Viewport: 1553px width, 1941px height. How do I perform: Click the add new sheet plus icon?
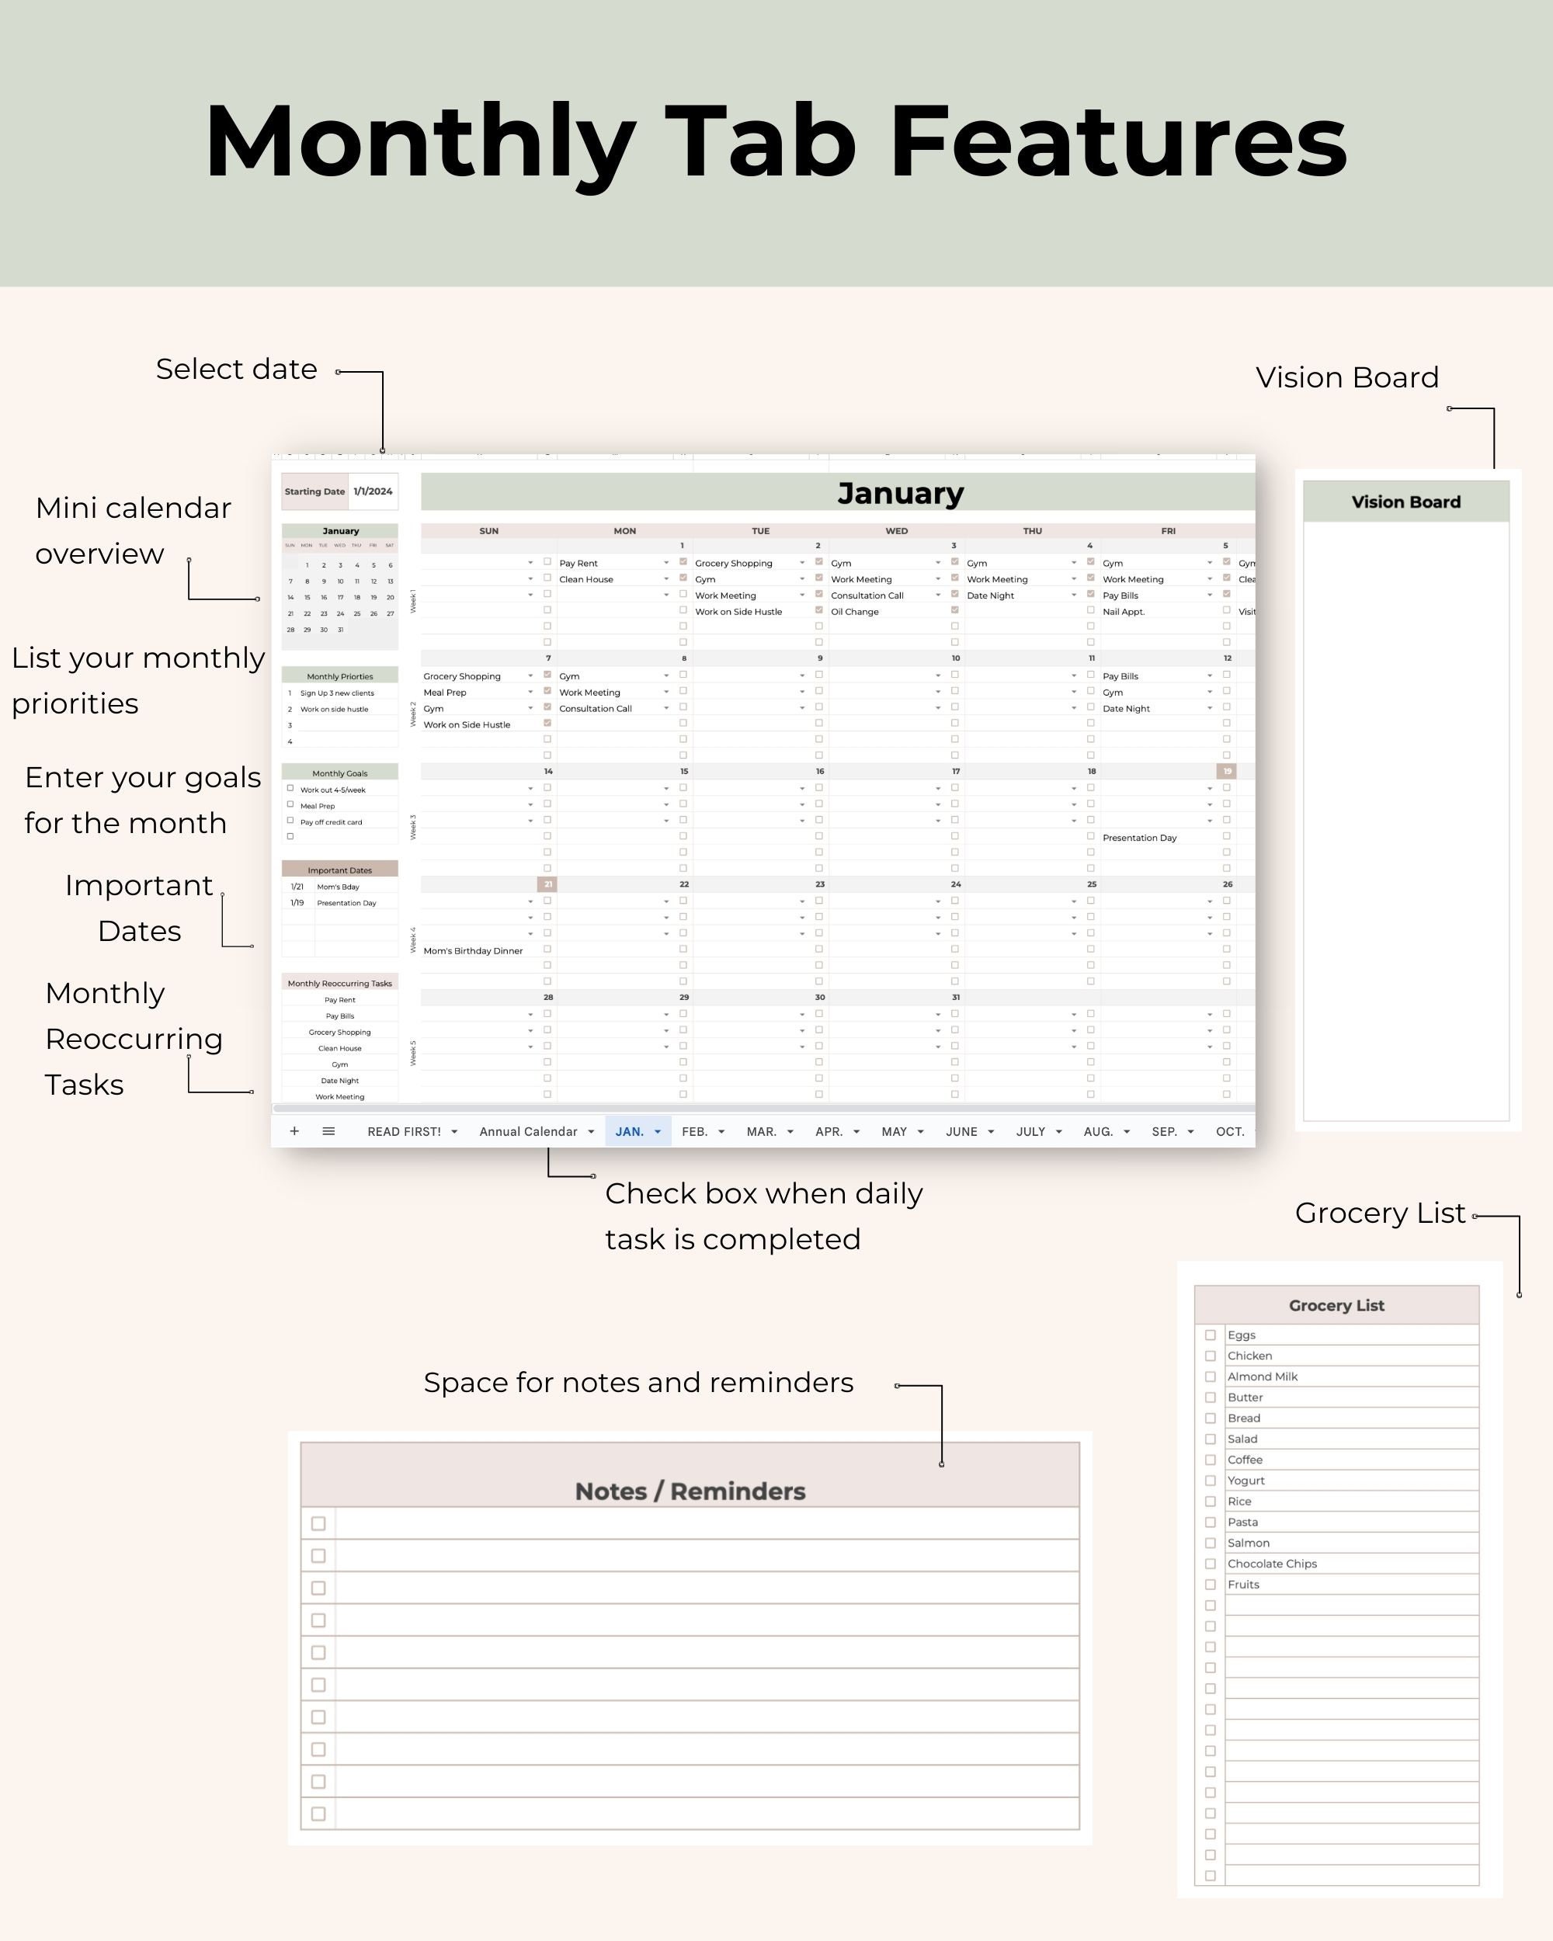pos(295,1132)
